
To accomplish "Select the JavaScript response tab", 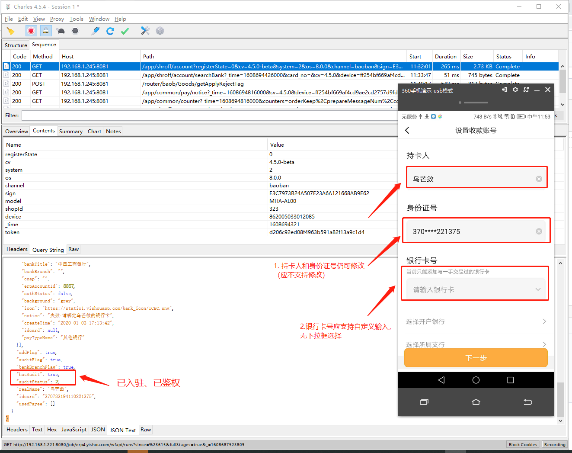I will coord(74,430).
